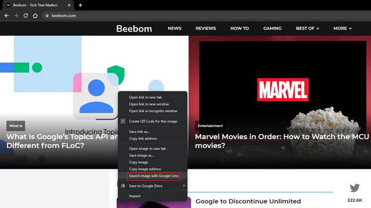Image resolution: width=371 pixels, height=208 pixels.
Task: Click the Beebom site logo
Action: (x=134, y=28)
